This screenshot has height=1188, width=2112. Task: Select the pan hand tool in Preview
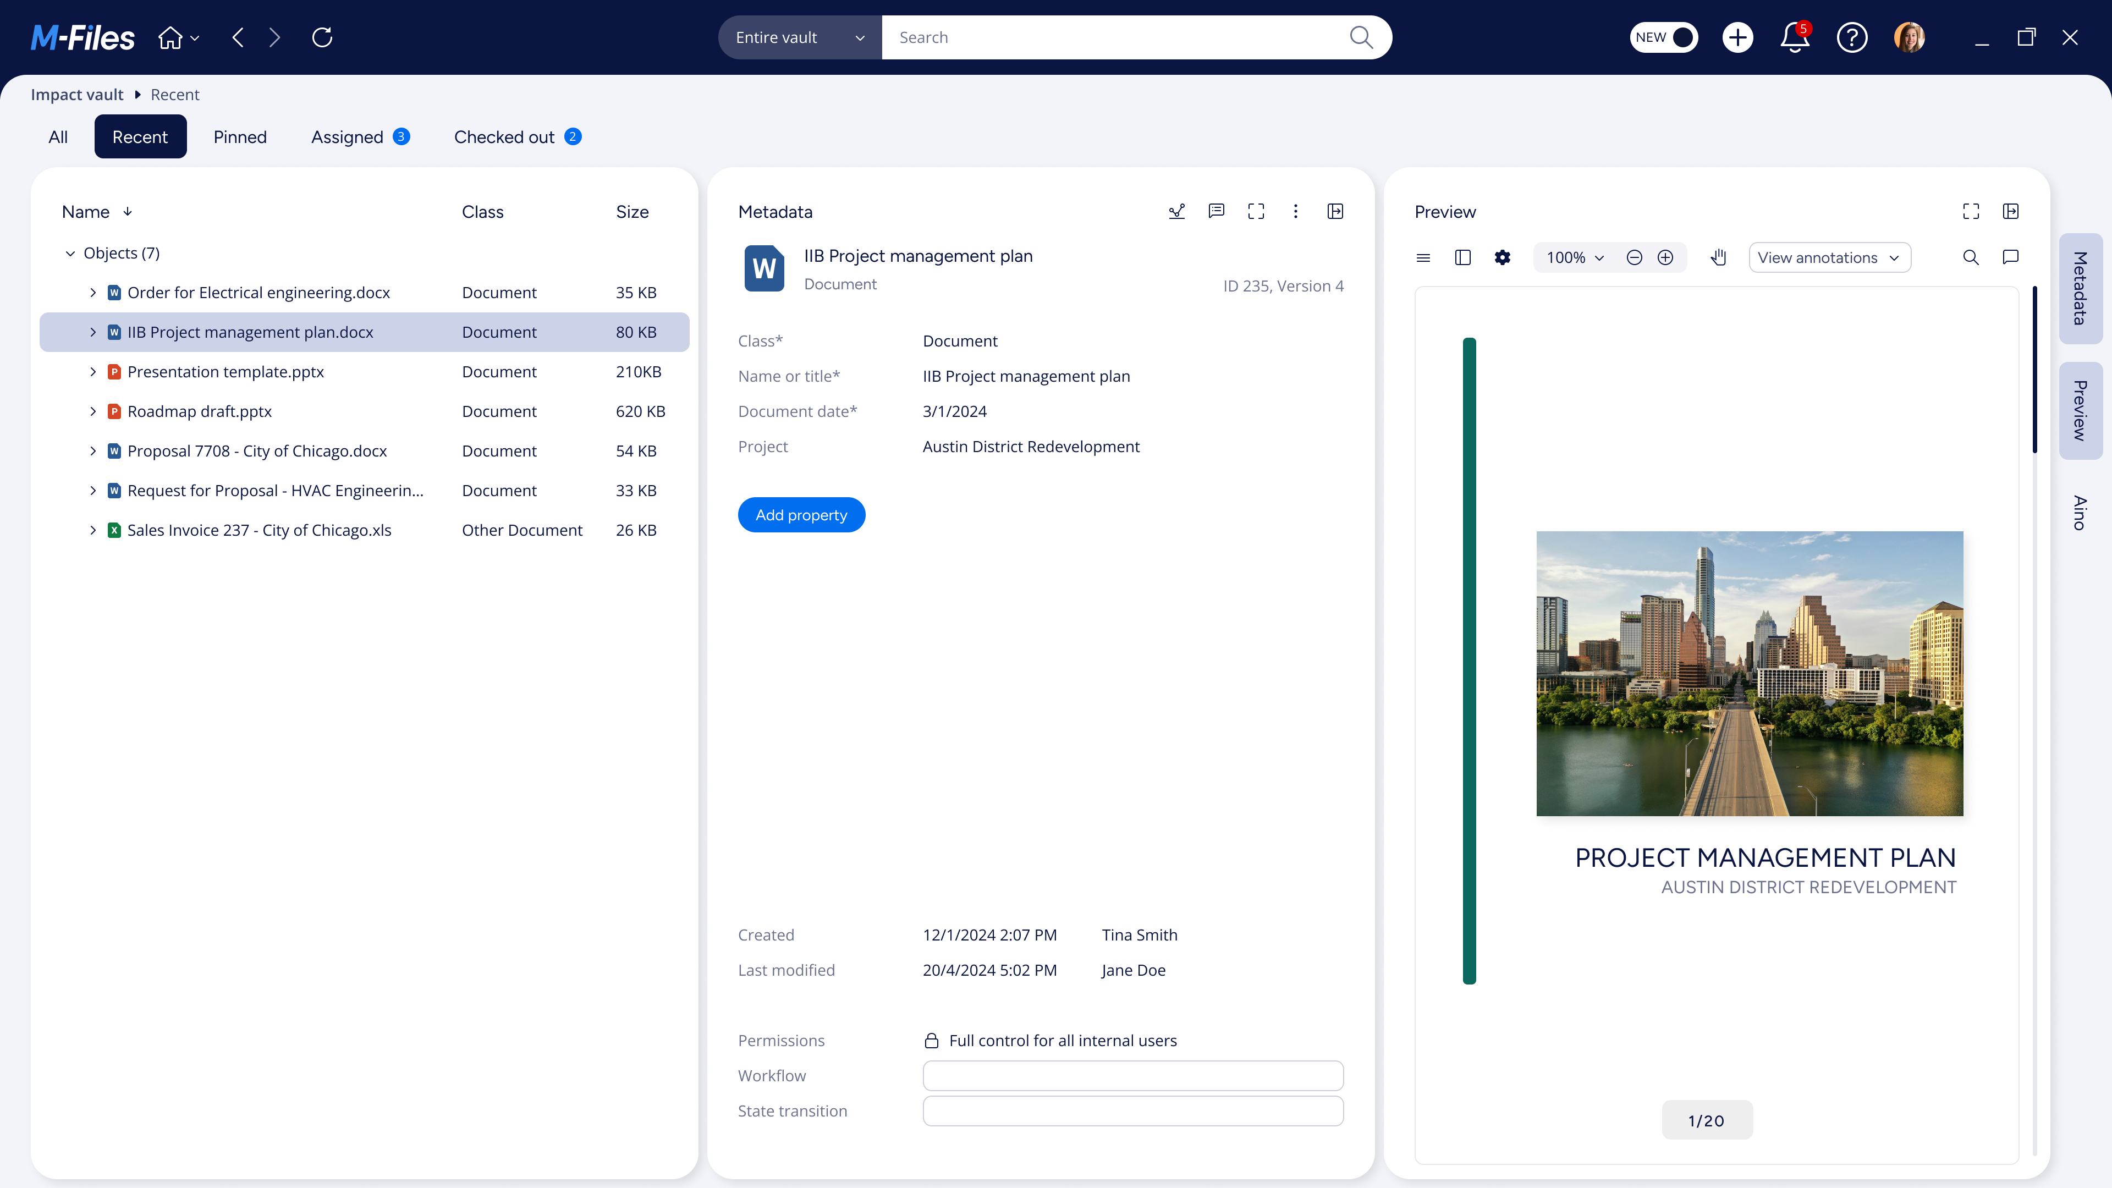[x=1718, y=257]
